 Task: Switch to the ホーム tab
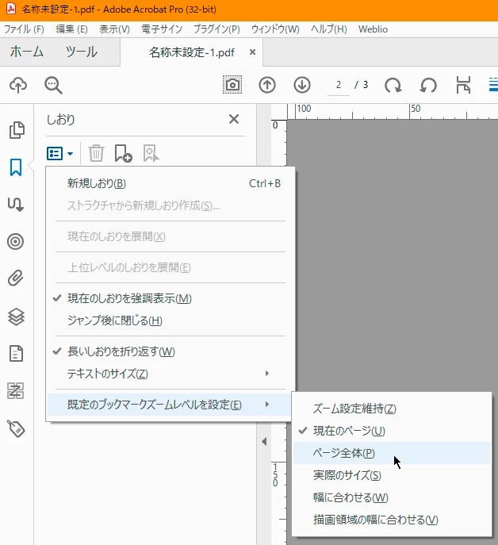(27, 52)
